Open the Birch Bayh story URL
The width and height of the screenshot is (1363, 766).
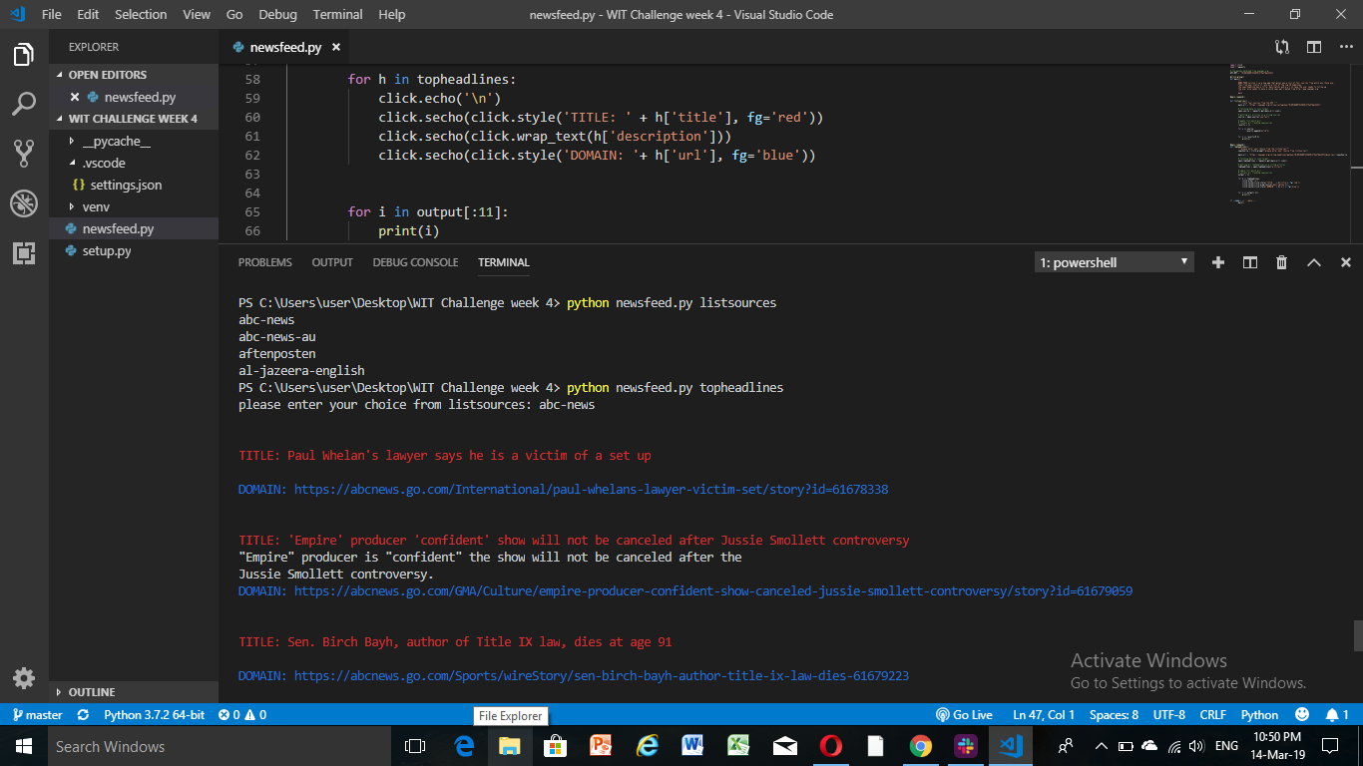[x=602, y=676]
